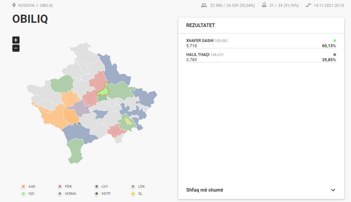The width and height of the screenshot is (351, 202).
Task: Click the location pin icon in breadcrumb
Action: [14, 5]
